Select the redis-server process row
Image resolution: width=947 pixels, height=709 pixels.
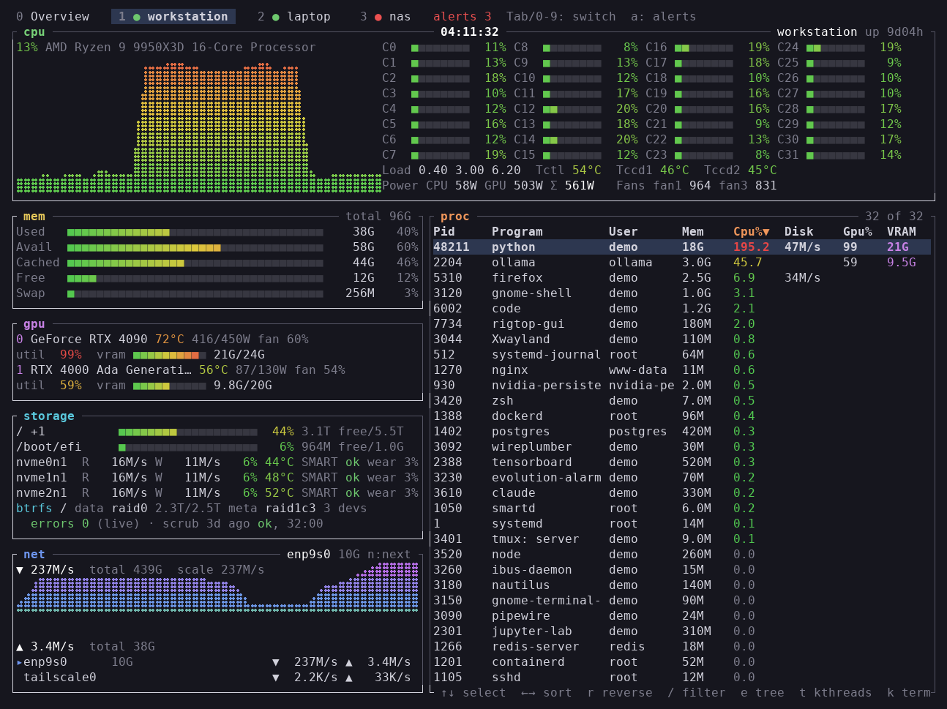click(x=681, y=646)
